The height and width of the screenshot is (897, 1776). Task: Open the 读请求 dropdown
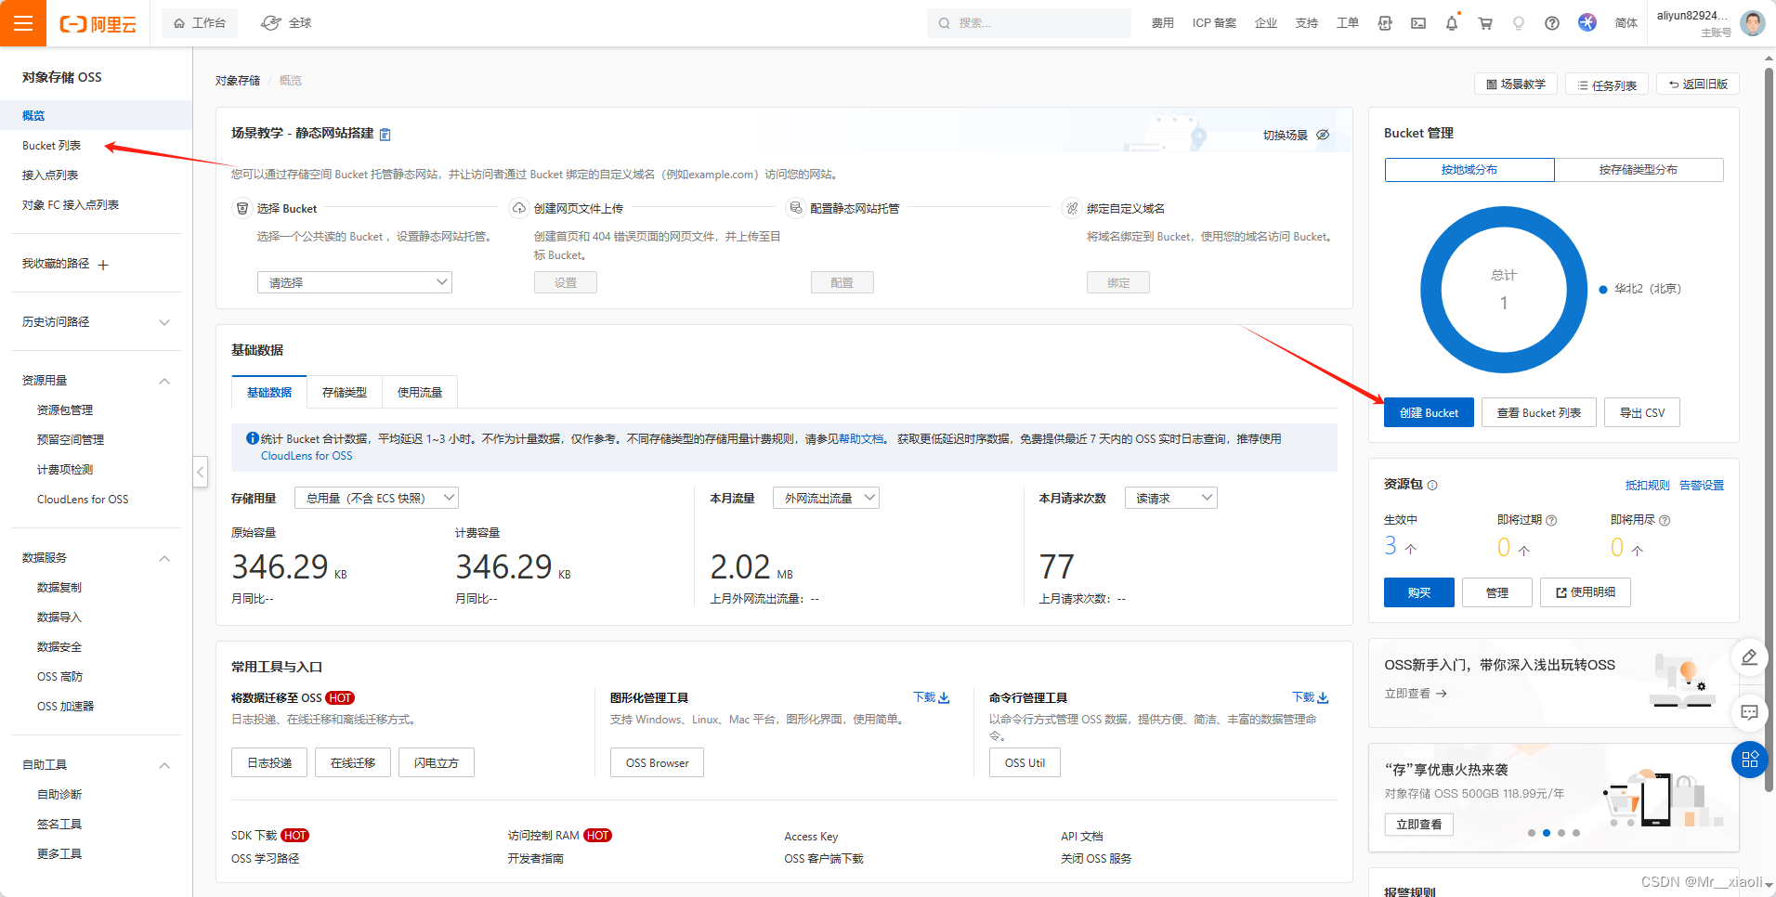pos(1170,498)
